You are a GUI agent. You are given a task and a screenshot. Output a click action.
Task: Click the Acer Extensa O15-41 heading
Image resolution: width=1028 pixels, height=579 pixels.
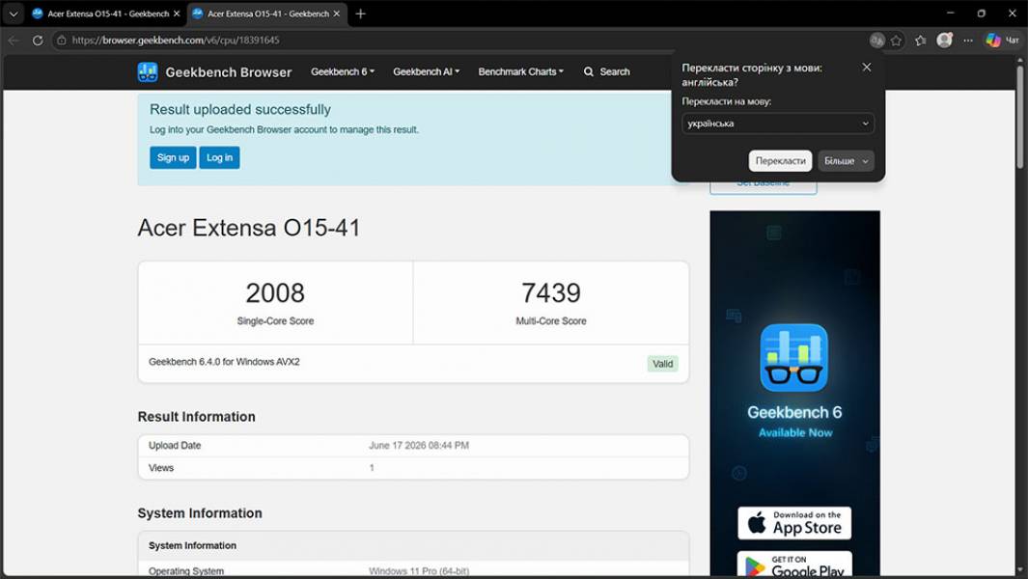pos(248,228)
